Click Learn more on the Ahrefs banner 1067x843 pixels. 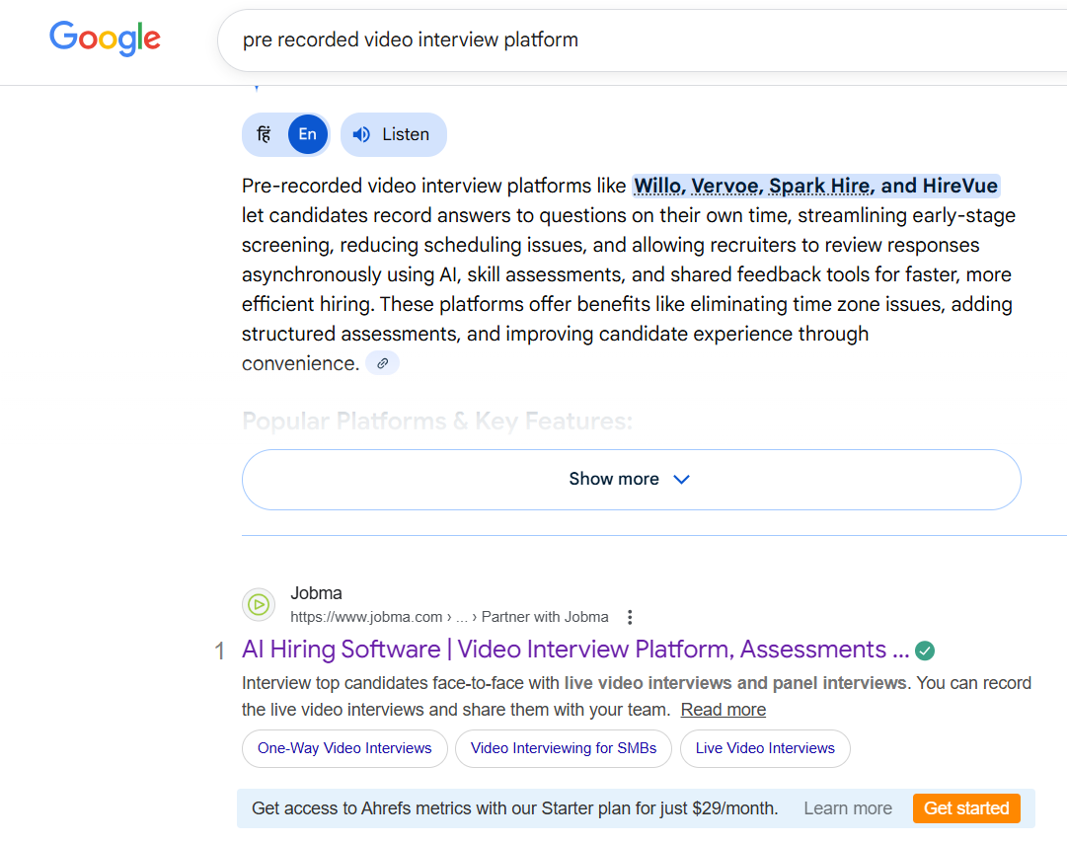click(847, 807)
